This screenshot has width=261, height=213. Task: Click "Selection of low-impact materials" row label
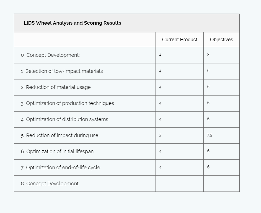click(x=64, y=71)
